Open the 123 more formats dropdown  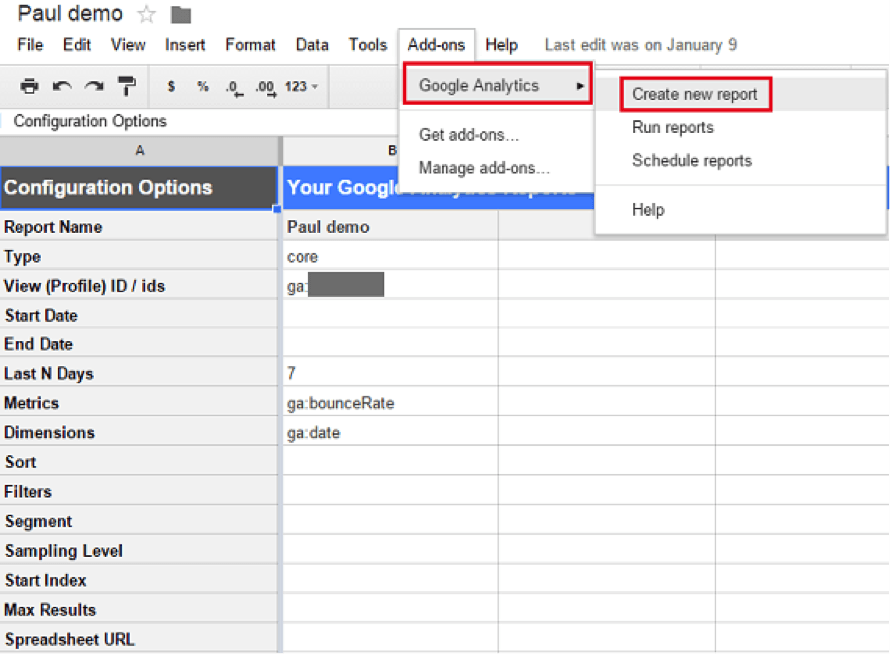tap(301, 86)
